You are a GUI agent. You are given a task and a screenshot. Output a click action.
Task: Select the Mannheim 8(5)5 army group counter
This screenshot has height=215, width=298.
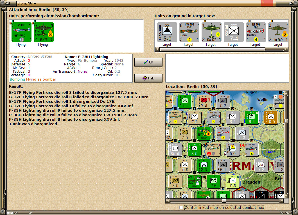point(175,149)
